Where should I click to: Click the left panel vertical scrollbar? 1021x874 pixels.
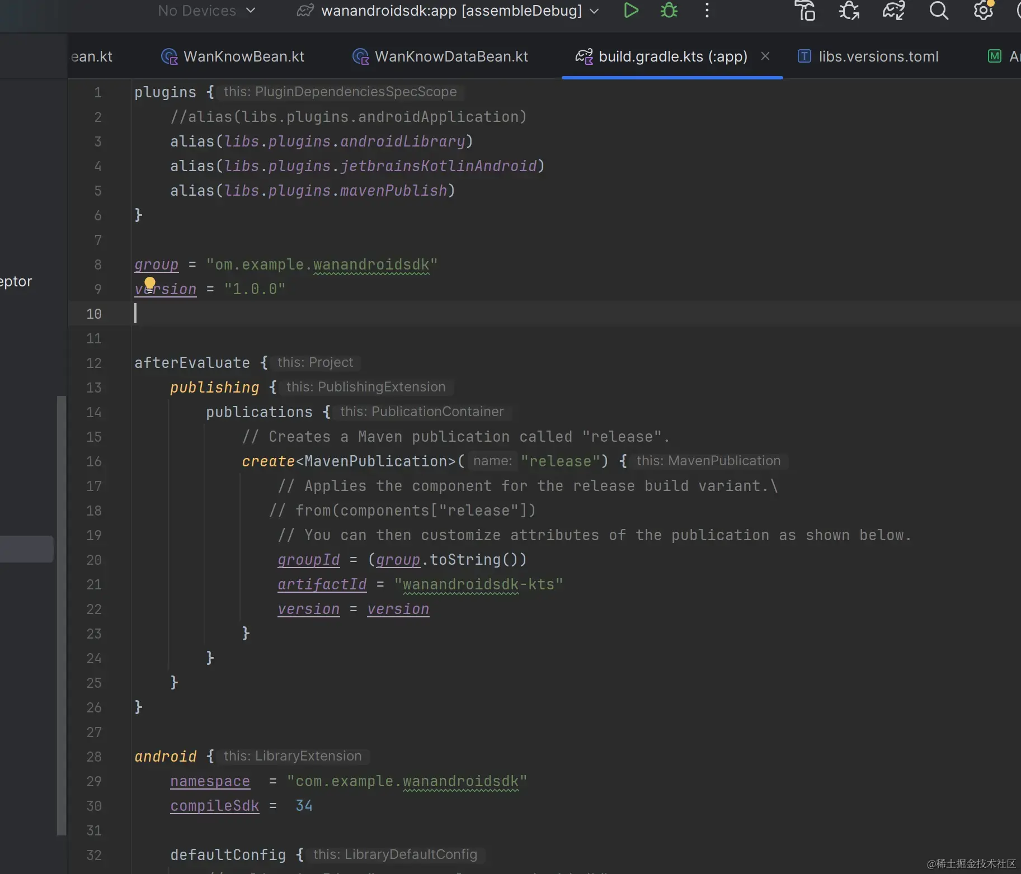[x=62, y=615]
